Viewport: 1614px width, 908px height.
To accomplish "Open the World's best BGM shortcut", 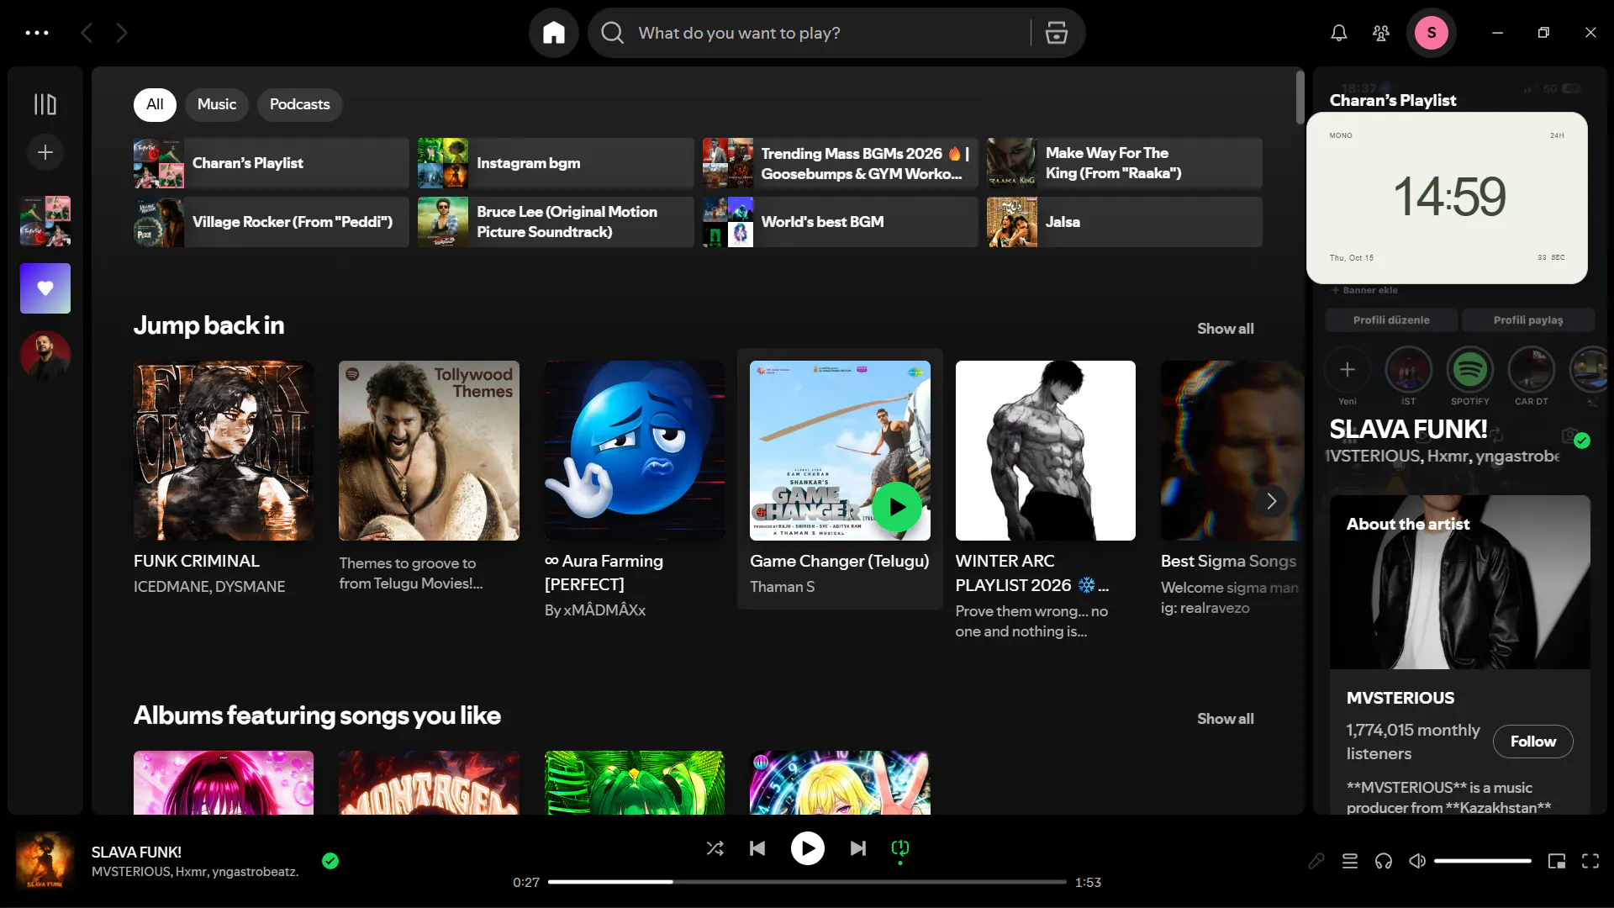I will 841,222.
